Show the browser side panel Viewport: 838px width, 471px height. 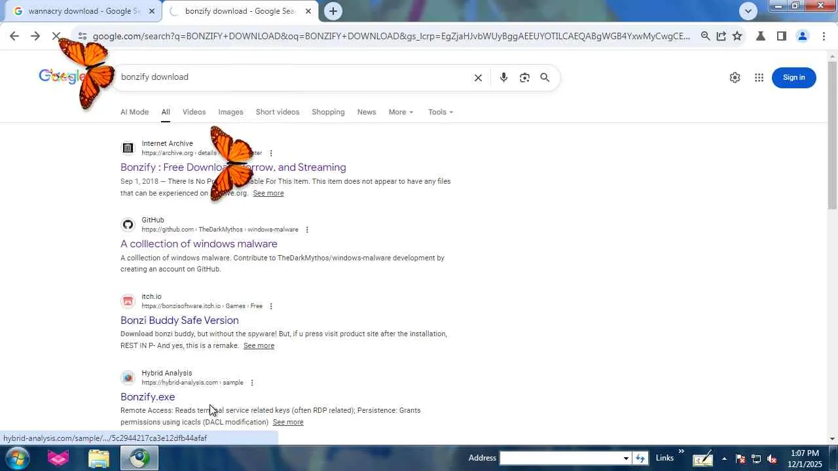pyautogui.click(x=781, y=37)
